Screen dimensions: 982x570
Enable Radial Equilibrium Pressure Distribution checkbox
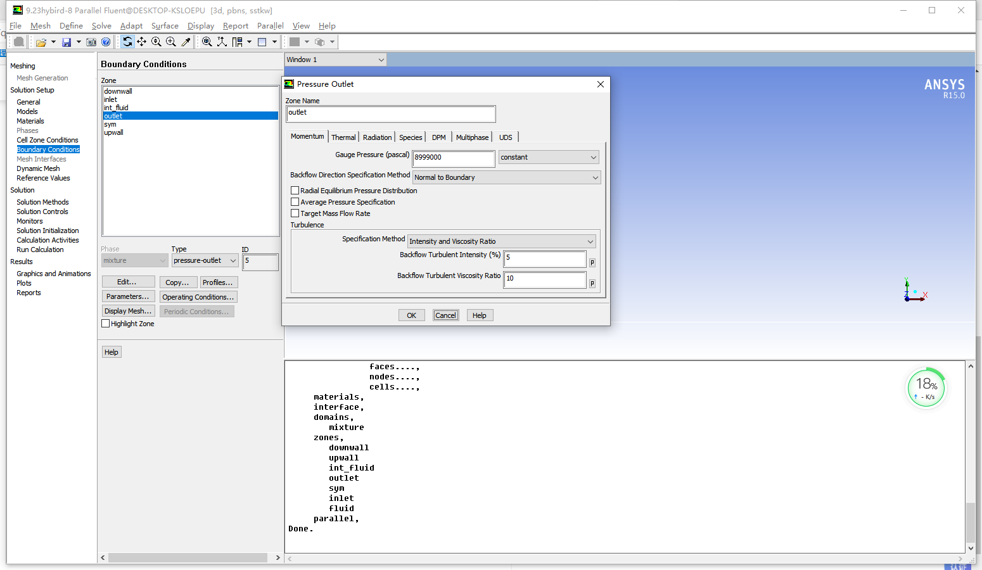click(x=295, y=191)
